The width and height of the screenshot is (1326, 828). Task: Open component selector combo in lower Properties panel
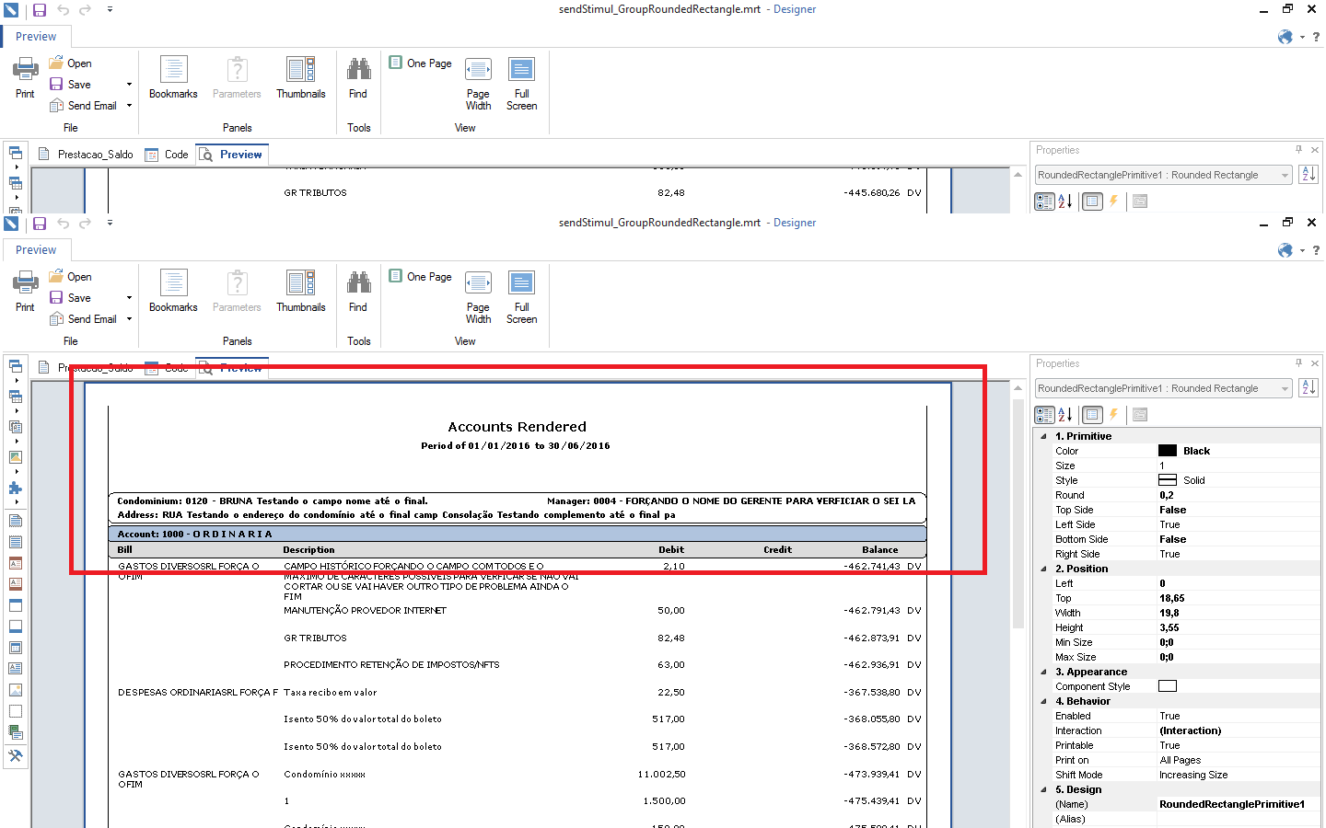(1164, 388)
